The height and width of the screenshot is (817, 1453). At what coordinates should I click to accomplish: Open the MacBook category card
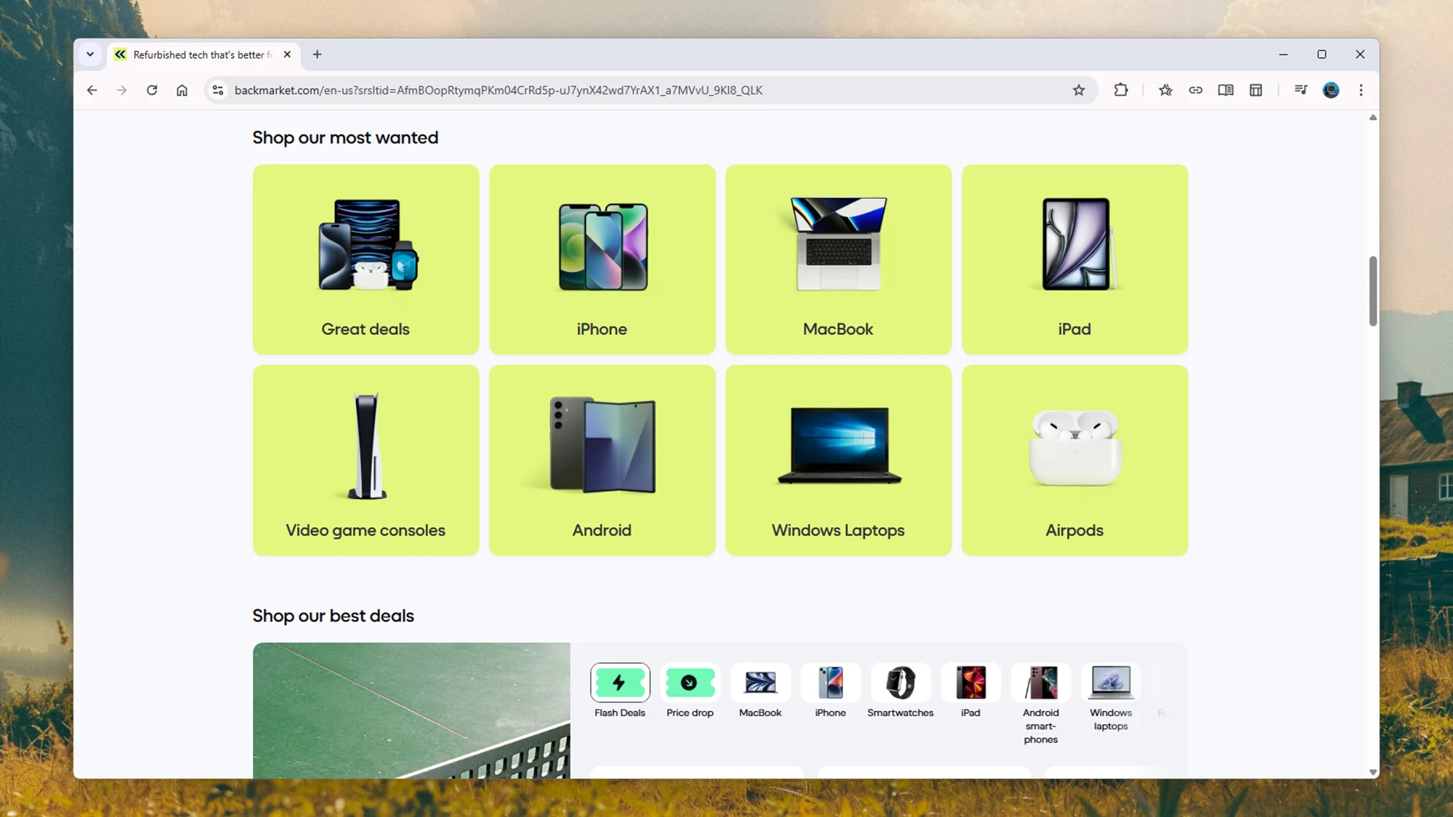[x=838, y=259]
